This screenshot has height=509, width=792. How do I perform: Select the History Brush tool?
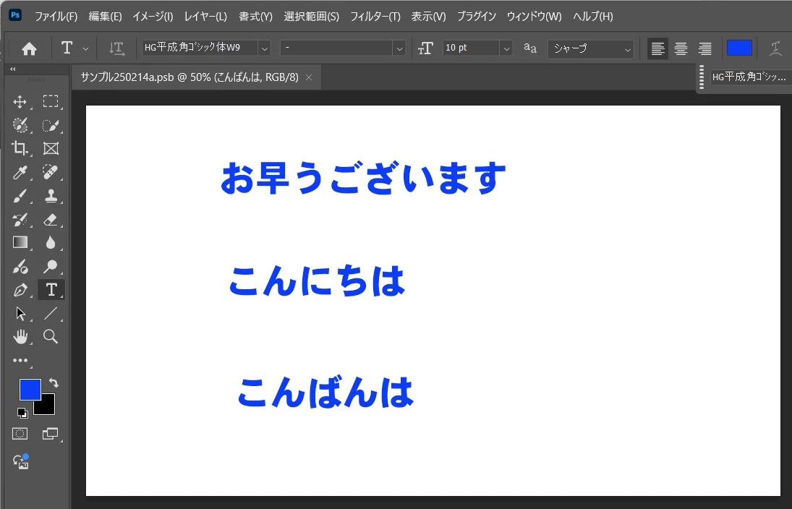point(20,219)
